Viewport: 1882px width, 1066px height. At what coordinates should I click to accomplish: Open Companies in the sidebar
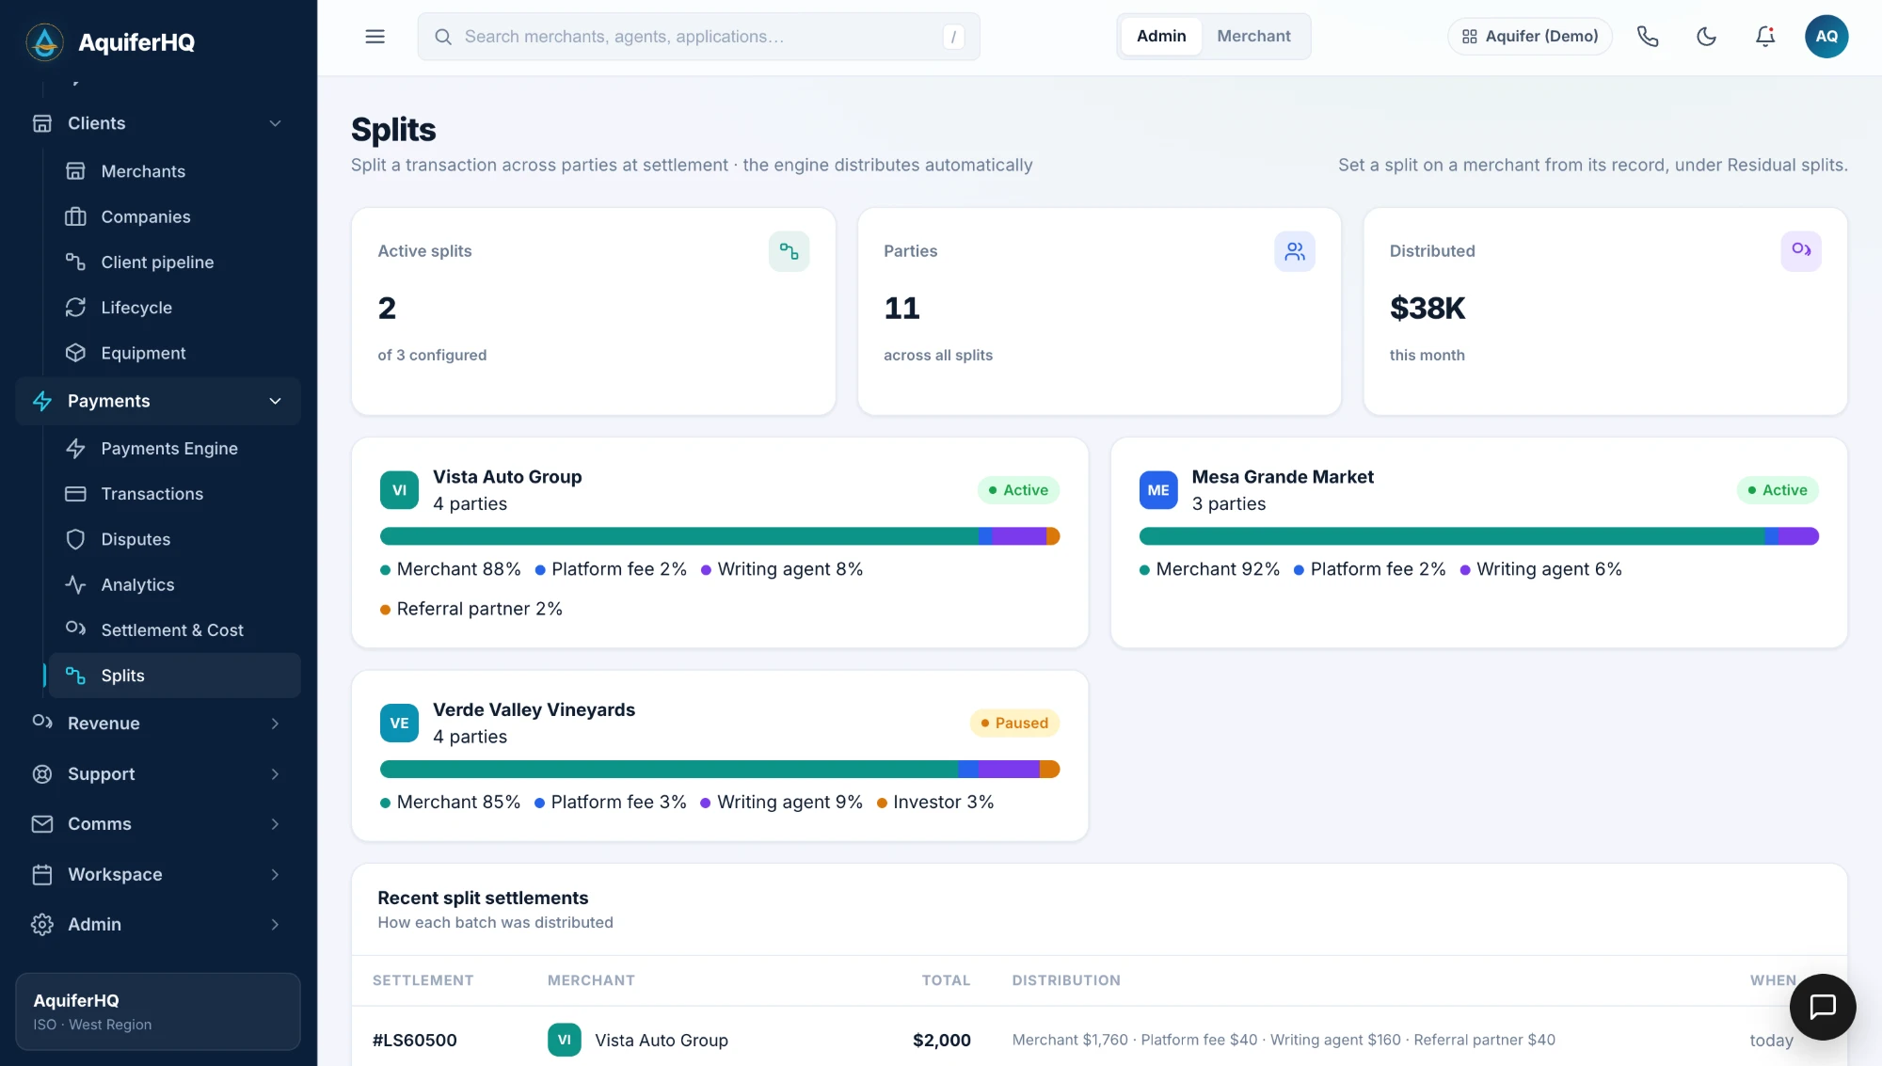click(x=174, y=216)
